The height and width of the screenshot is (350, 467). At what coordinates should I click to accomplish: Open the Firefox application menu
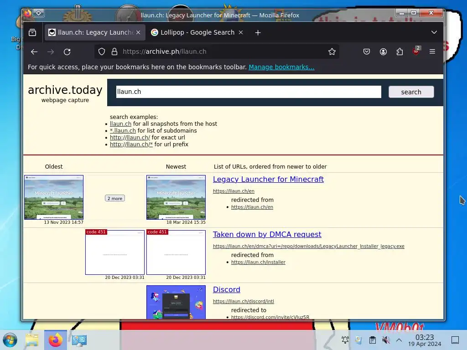click(x=432, y=52)
